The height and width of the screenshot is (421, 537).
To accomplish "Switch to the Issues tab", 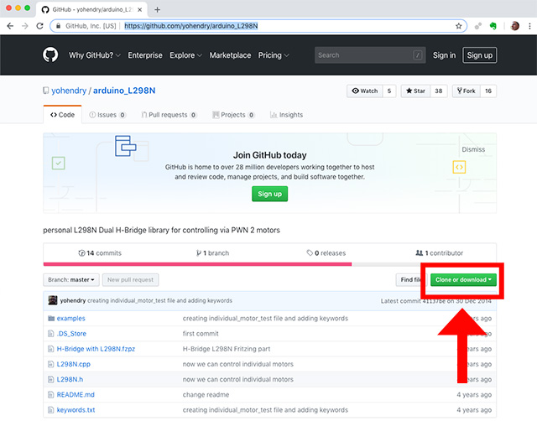I will coord(106,115).
